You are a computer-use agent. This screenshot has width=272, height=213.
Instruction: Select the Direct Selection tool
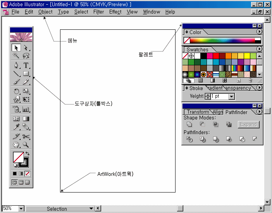click(x=26, y=48)
